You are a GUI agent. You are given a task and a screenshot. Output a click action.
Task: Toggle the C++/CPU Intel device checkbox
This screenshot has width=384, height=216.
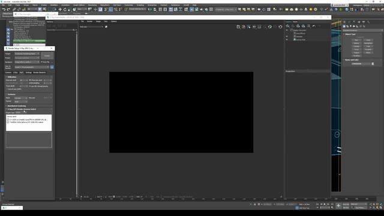tap(8, 120)
